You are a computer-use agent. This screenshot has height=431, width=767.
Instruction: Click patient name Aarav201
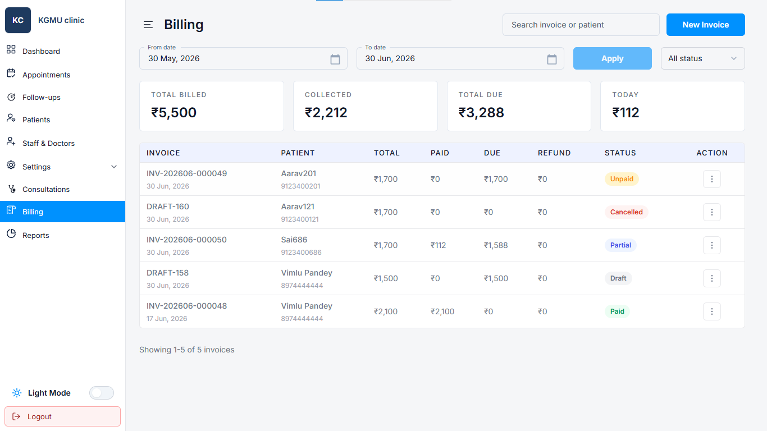tap(299, 173)
